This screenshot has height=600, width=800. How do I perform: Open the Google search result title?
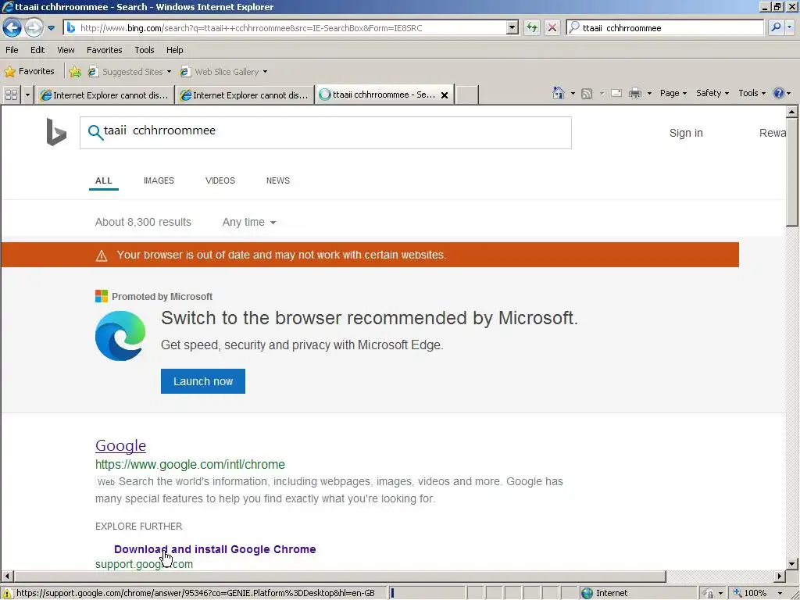pyautogui.click(x=120, y=445)
